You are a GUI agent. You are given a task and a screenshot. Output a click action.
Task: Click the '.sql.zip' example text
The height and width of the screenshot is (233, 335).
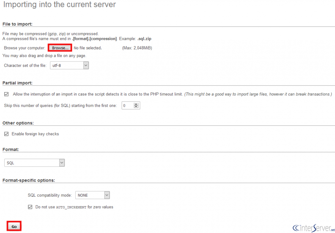click(x=145, y=39)
